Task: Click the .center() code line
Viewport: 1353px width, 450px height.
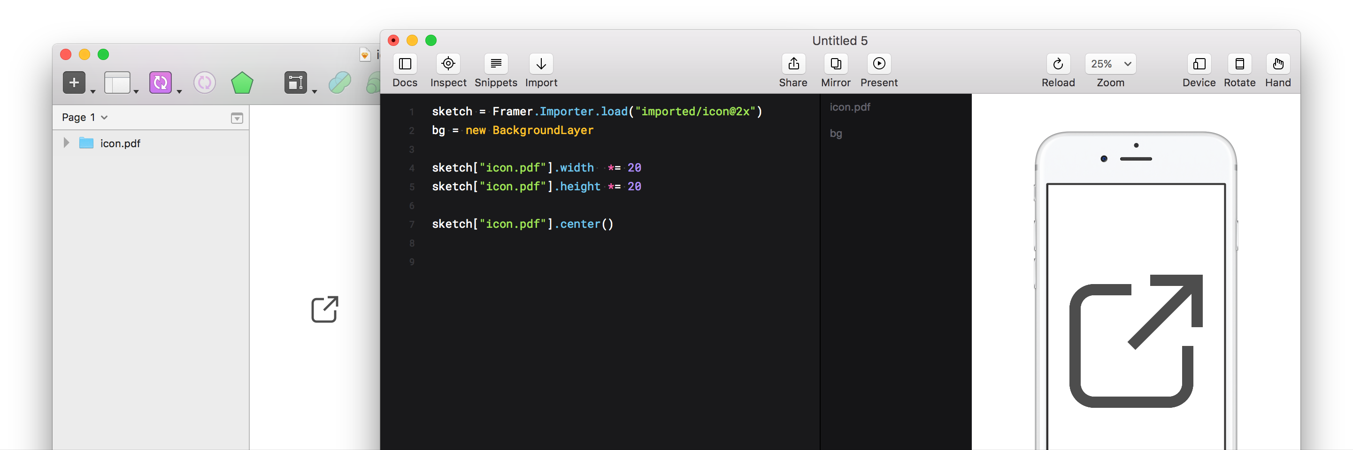Action: (x=523, y=224)
